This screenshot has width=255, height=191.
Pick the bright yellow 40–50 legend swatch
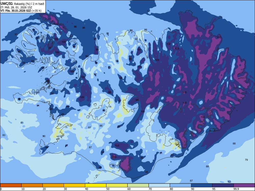point(96,185)
